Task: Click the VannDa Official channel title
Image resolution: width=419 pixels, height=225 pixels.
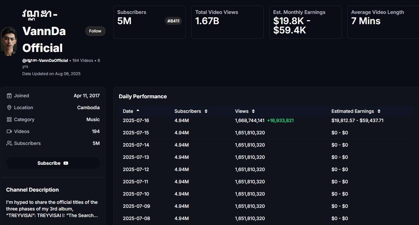Action: 44,31
